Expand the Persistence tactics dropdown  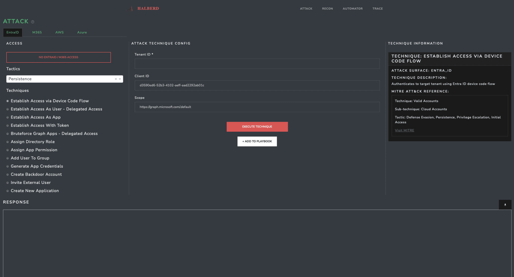click(x=120, y=79)
